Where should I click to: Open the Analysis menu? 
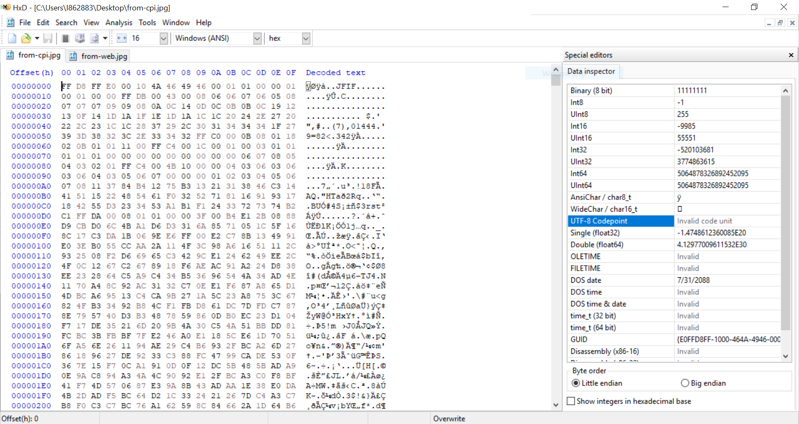click(119, 22)
